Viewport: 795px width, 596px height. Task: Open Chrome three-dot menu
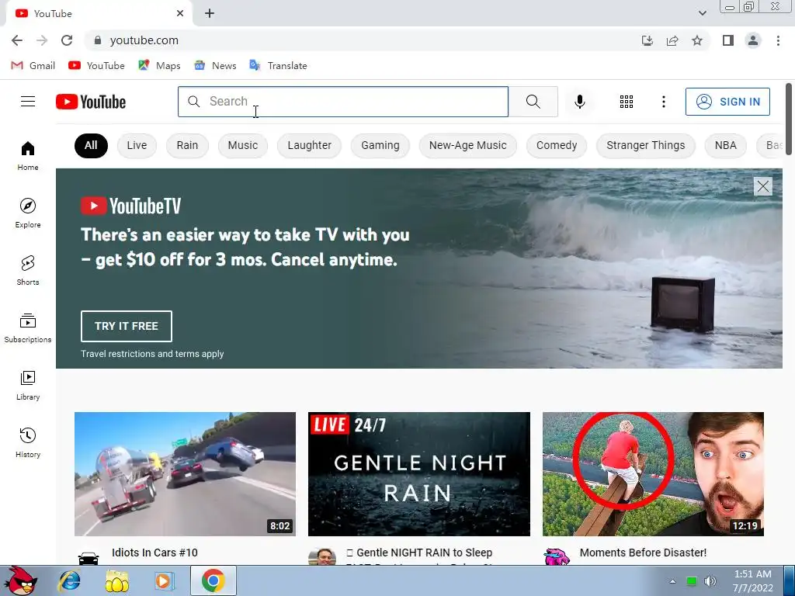pyautogui.click(x=778, y=40)
